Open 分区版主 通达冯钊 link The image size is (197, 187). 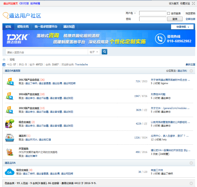click(182, 71)
